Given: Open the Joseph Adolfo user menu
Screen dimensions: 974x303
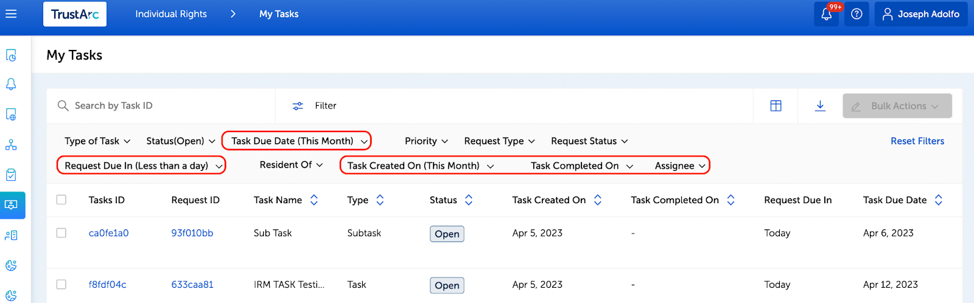Looking at the screenshot, I should [x=920, y=14].
